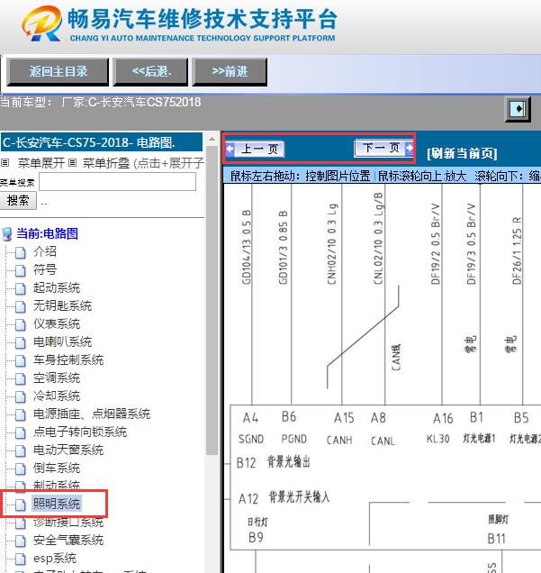The height and width of the screenshot is (573, 541).
Task: Open the 冷却系统 tree item
Action: [57, 396]
